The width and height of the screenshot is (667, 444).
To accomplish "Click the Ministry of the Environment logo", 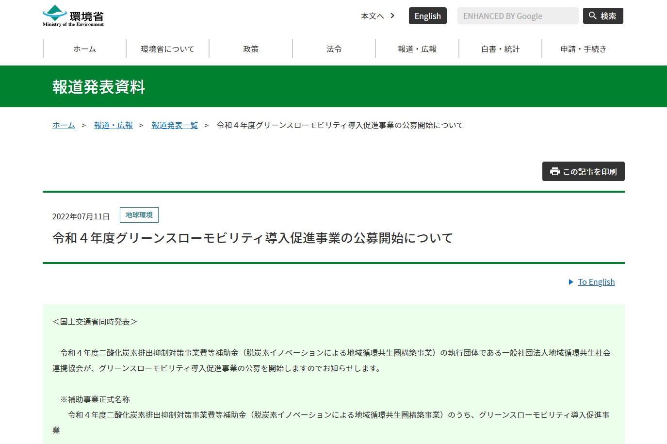I will coord(72,15).
